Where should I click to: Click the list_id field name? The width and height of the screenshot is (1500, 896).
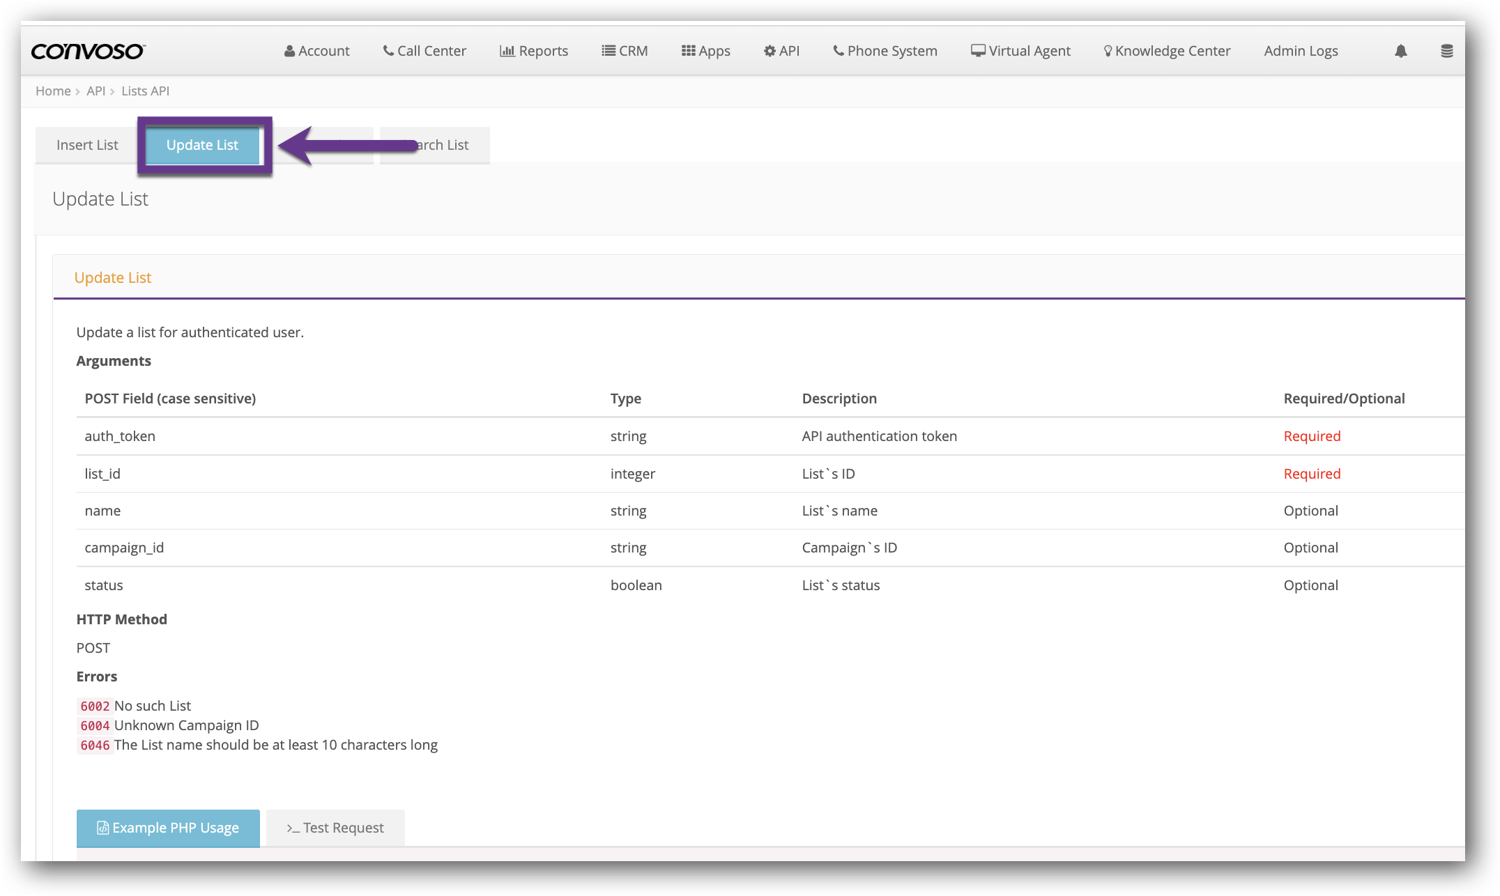(x=102, y=474)
